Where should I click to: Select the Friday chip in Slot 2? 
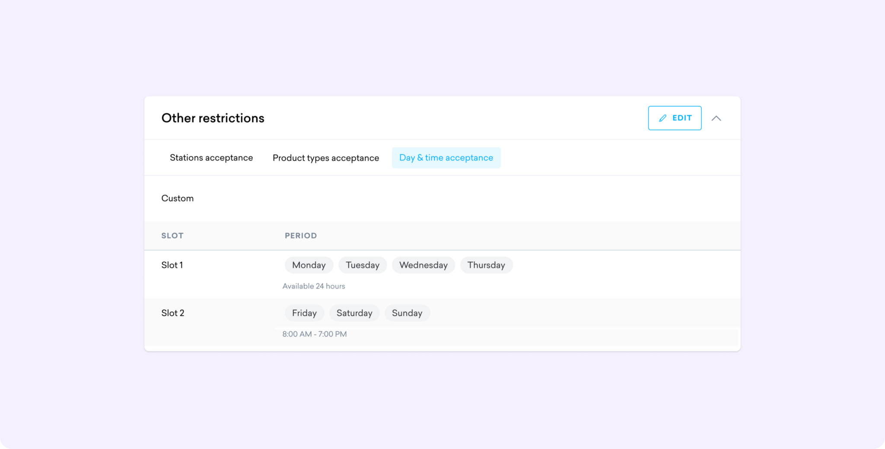[304, 313]
